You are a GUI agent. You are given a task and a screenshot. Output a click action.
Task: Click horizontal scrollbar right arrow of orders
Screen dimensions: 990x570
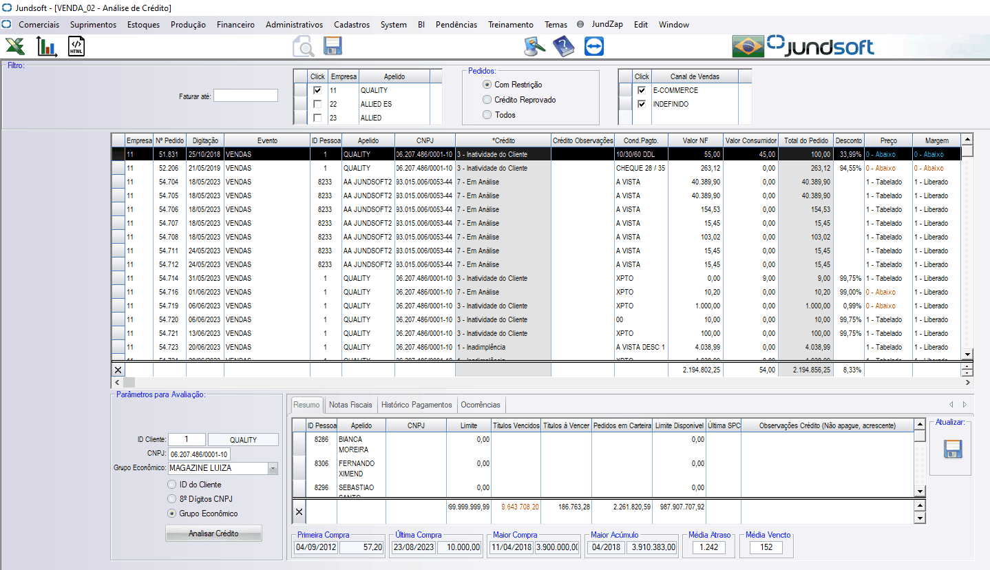pyautogui.click(x=967, y=381)
